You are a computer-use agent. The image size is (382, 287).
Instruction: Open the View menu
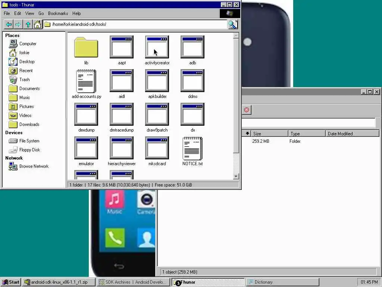pos(30,13)
